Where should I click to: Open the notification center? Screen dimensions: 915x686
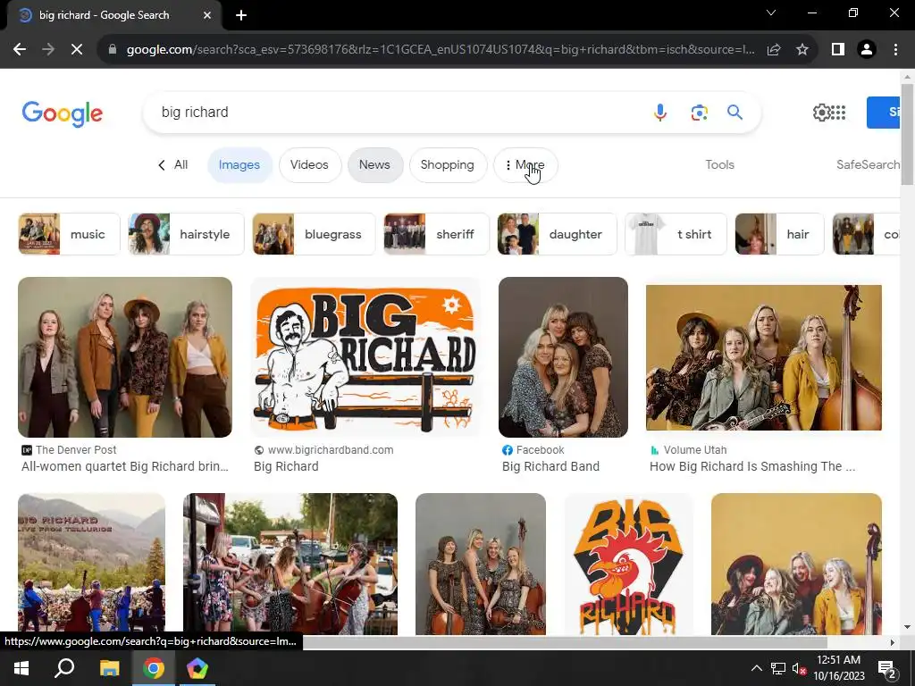click(887, 669)
